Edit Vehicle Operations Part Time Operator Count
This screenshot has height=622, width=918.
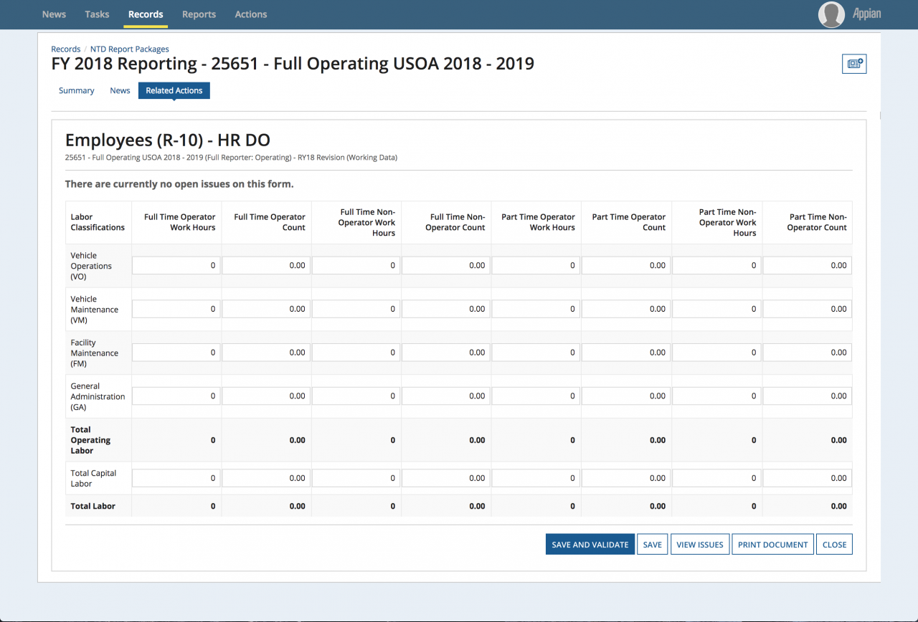pos(627,266)
